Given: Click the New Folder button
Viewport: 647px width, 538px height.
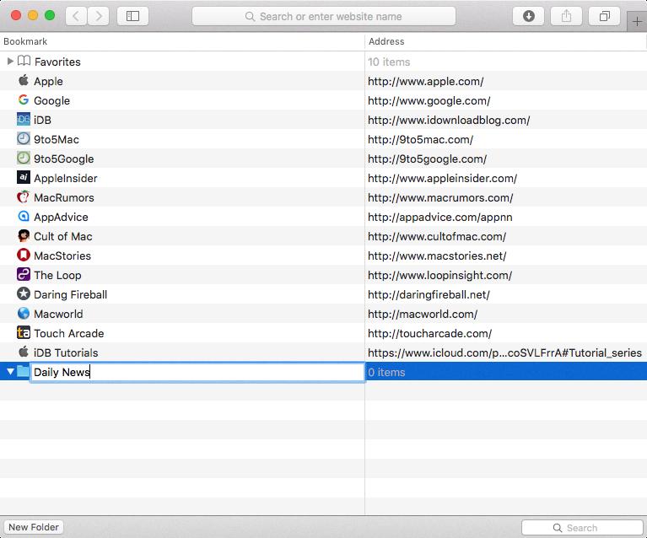Looking at the screenshot, I should point(34,527).
